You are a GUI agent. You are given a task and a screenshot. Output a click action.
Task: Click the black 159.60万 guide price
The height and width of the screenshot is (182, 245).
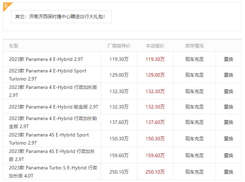[119, 155]
